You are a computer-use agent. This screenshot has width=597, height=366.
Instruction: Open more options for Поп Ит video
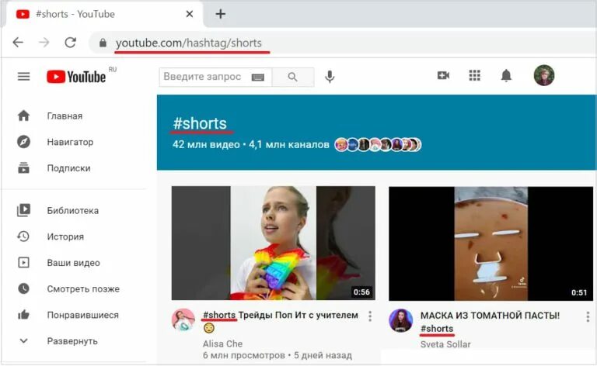coord(370,316)
